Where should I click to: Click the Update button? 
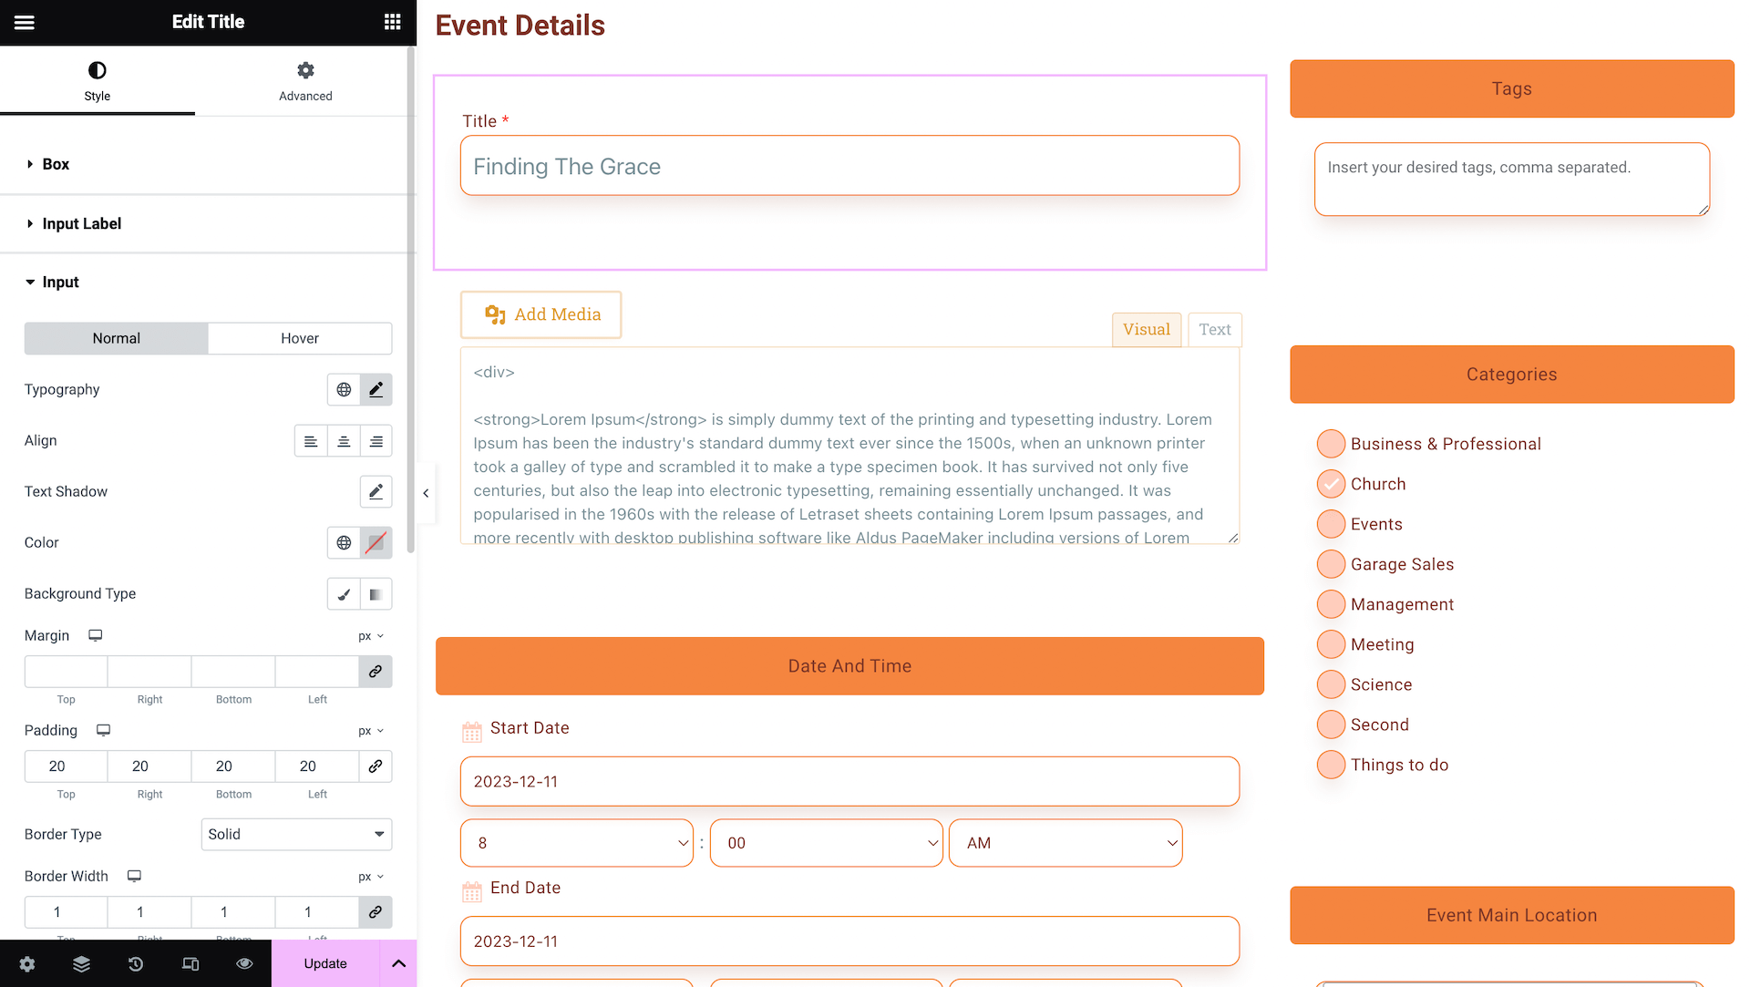coord(325,964)
